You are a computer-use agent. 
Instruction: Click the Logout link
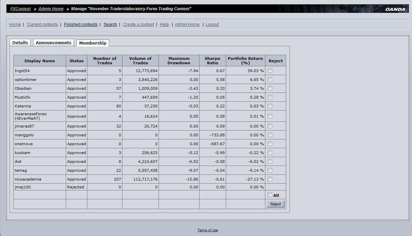(212, 24)
